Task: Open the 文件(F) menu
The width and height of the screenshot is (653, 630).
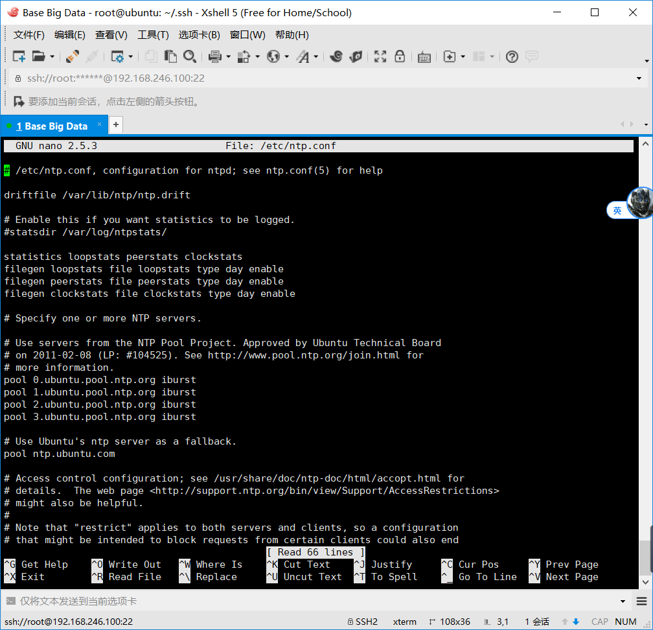Action: (x=29, y=34)
